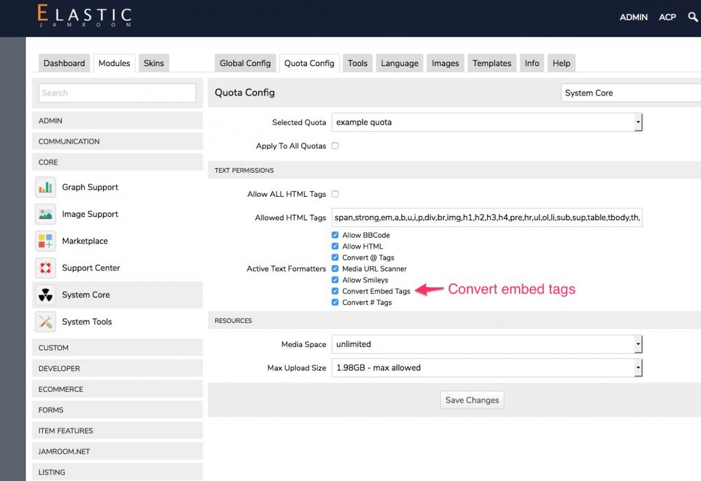
Task: Open the System Tools wrench icon
Action: coord(45,322)
